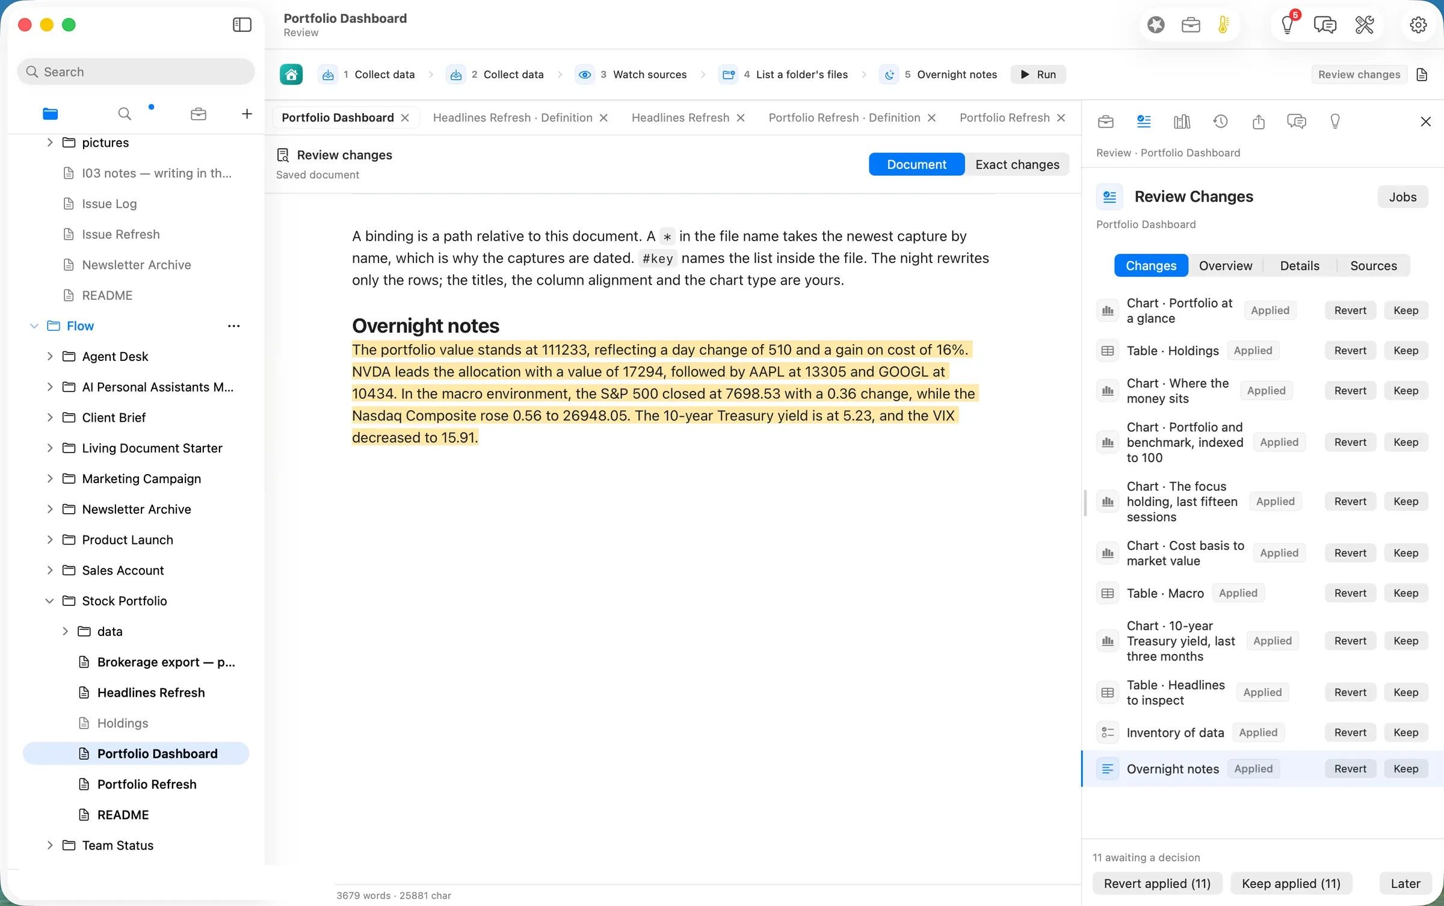Open the chart columns icon in right panel

coord(1182,122)
